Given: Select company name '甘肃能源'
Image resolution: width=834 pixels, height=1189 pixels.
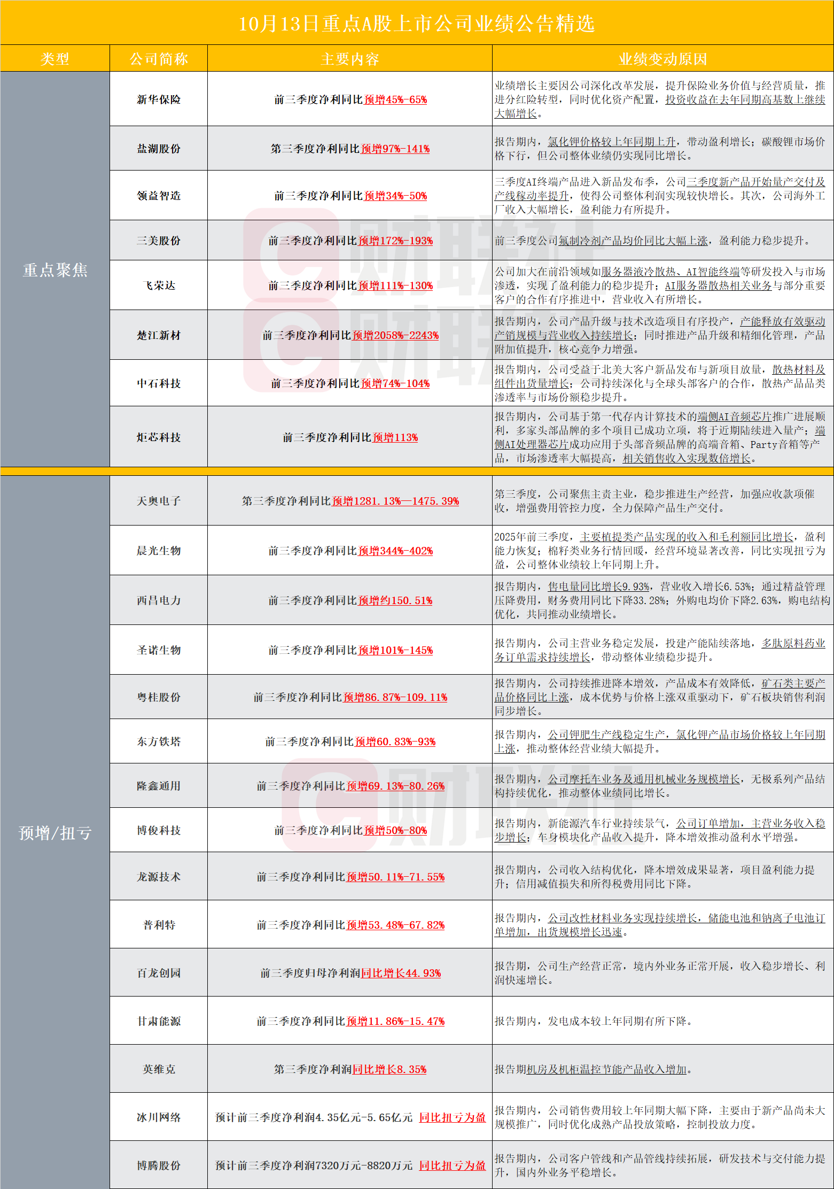Looking at the screenshot, I should coord(159,1021).
